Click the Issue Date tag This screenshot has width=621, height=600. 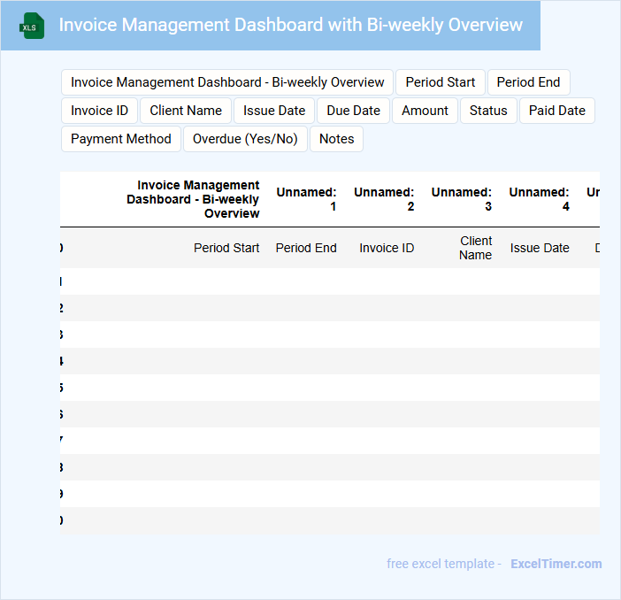pos(274,111)
